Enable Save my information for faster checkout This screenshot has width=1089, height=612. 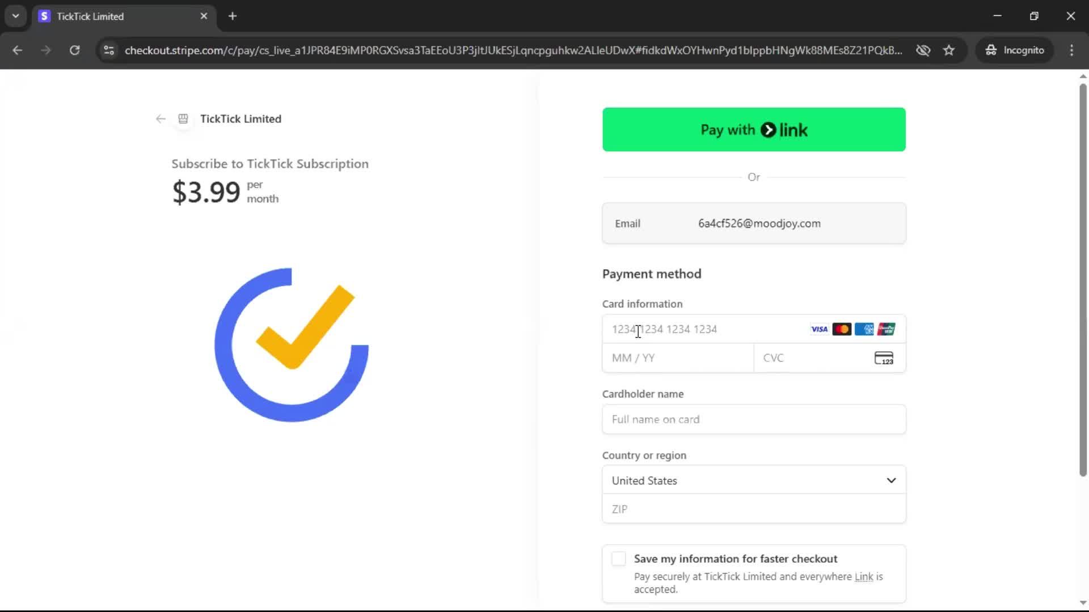(619, 559)
